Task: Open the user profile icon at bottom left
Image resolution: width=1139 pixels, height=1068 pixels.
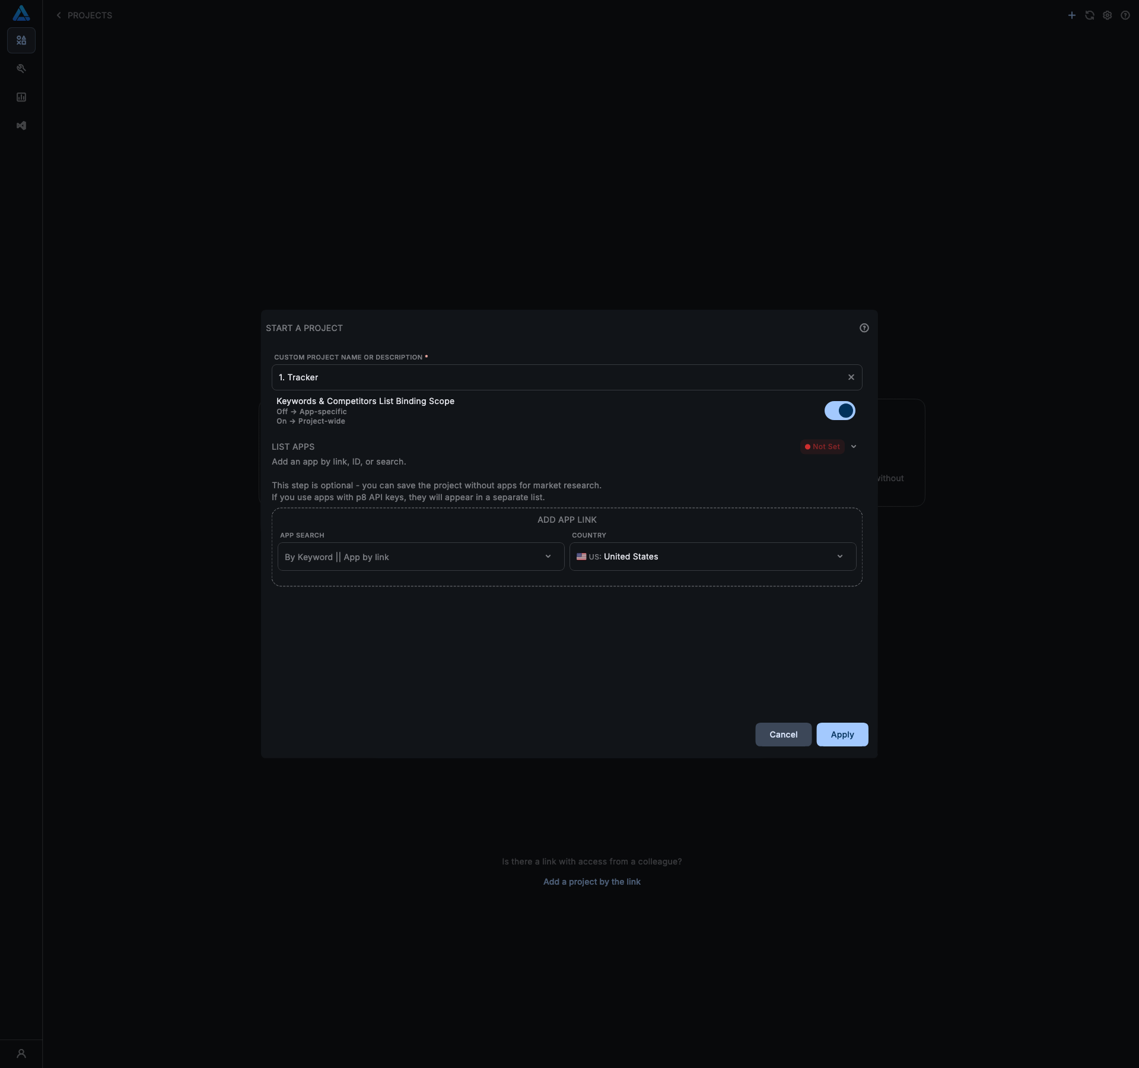Action: tap(21, 1054)
